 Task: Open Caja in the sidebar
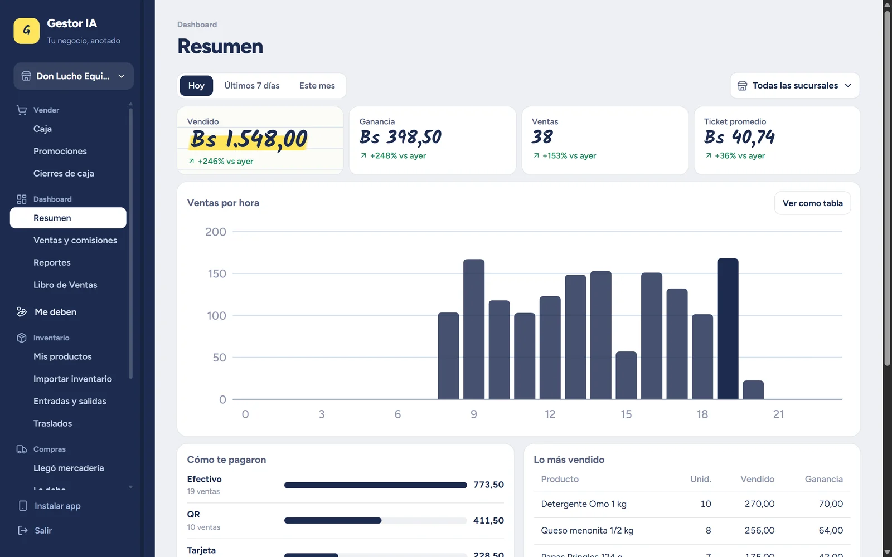pyautogui.click(x=68, y=129)
